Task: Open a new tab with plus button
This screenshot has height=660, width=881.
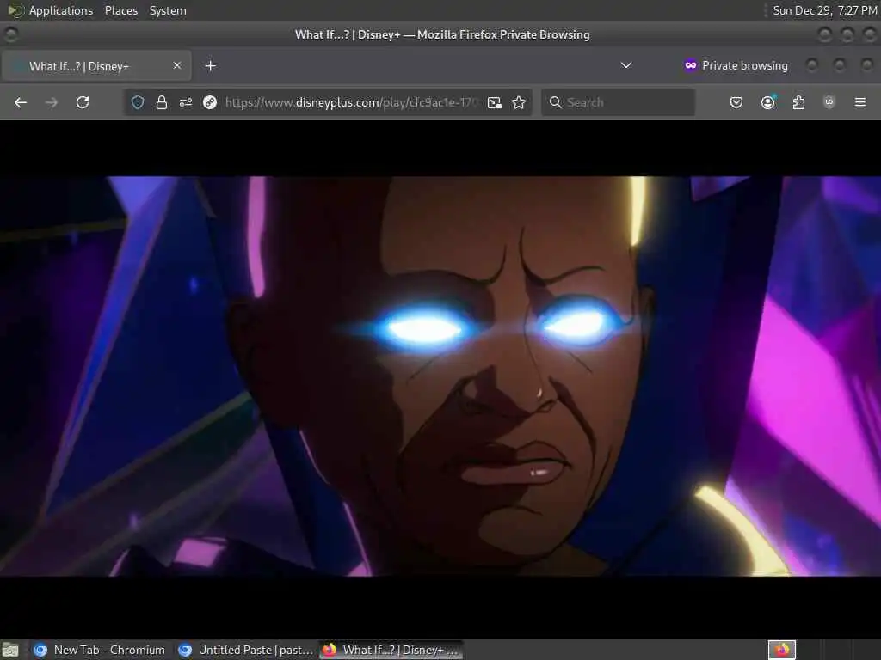Action: pos(210,65)
